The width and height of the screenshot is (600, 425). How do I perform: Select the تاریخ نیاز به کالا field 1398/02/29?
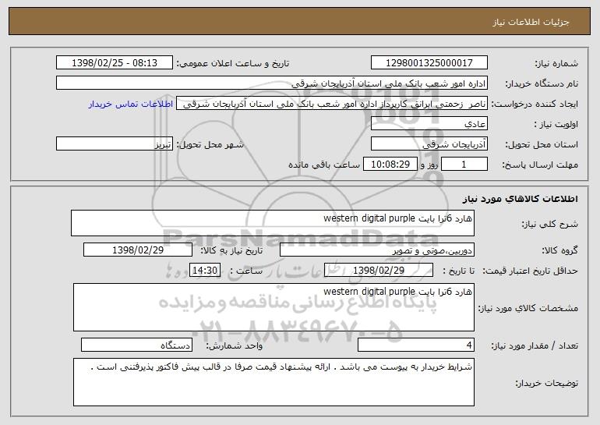138,250
